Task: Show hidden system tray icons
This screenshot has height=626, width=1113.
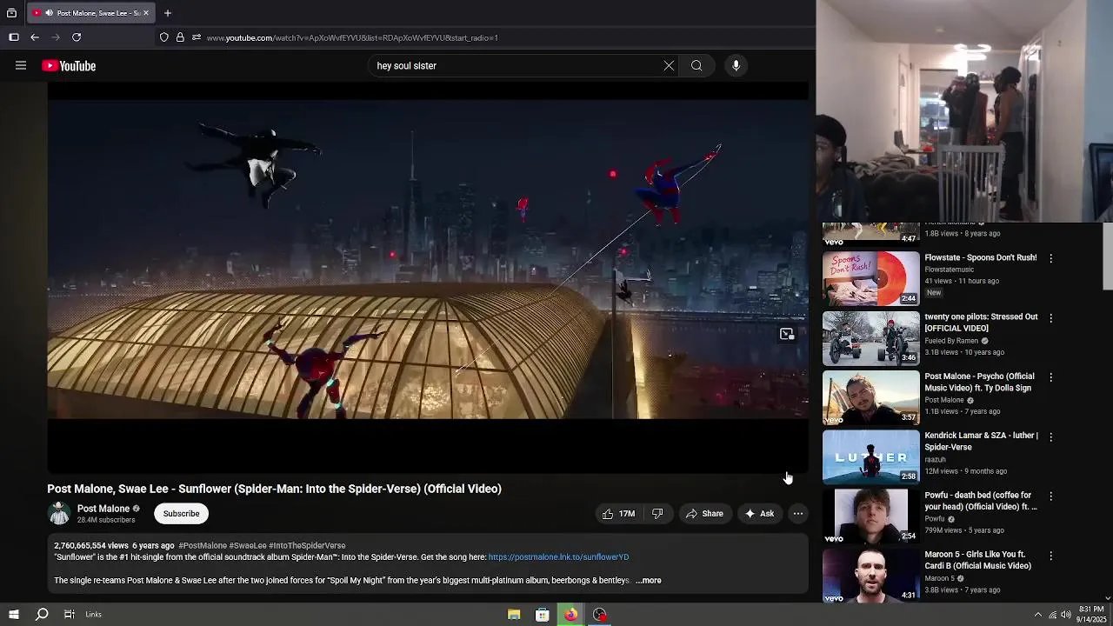Action: (1037, 615)
